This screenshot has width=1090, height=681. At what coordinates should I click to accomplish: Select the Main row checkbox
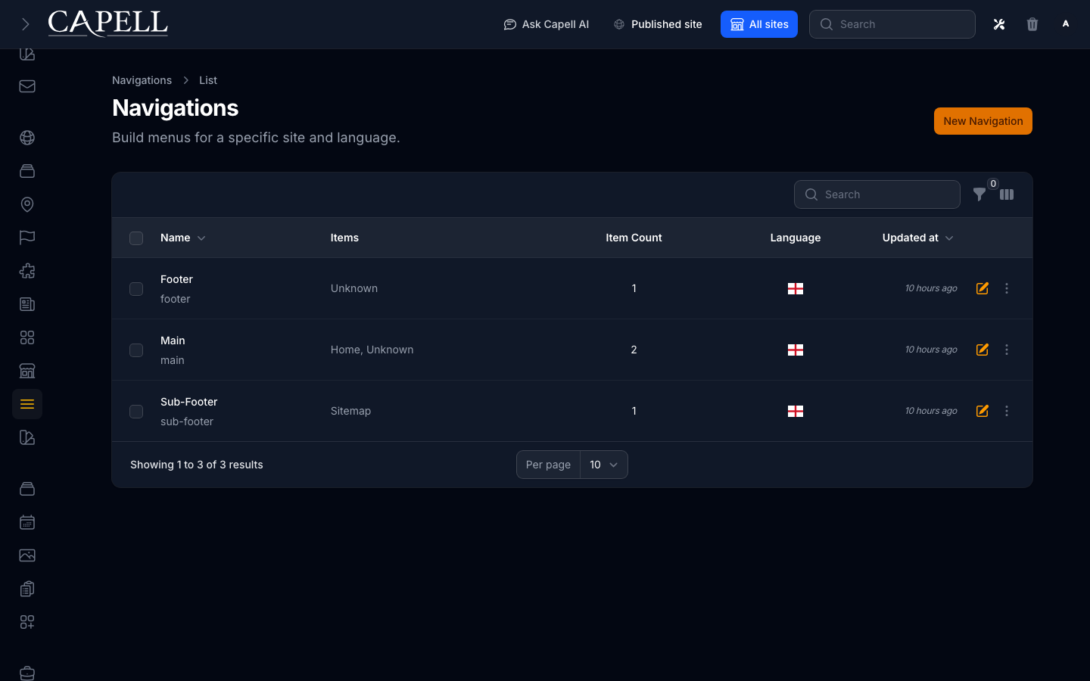(x=136, y=350)
